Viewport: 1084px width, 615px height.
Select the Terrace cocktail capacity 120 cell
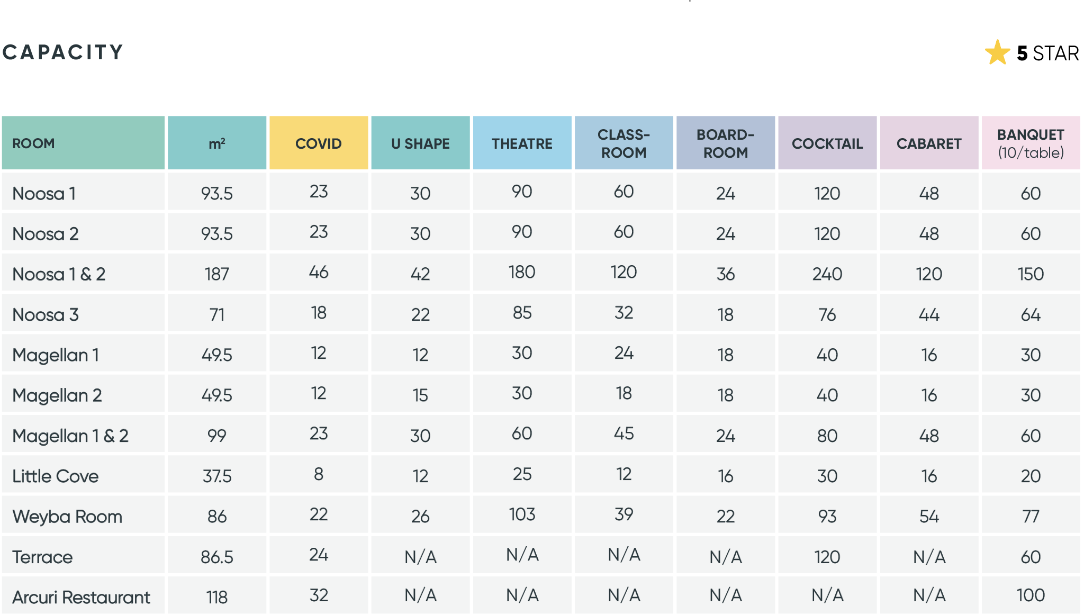coord(827,557)
